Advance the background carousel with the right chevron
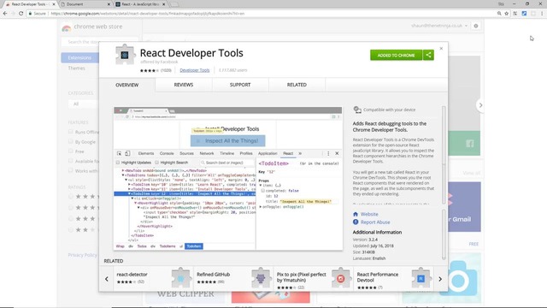Viewport: 547px width, 308px height. pos(480,105)
